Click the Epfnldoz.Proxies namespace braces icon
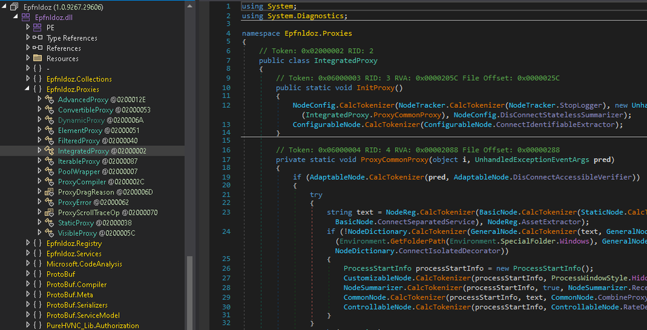This screenshot has height=330, width=647. pos(38,89)
